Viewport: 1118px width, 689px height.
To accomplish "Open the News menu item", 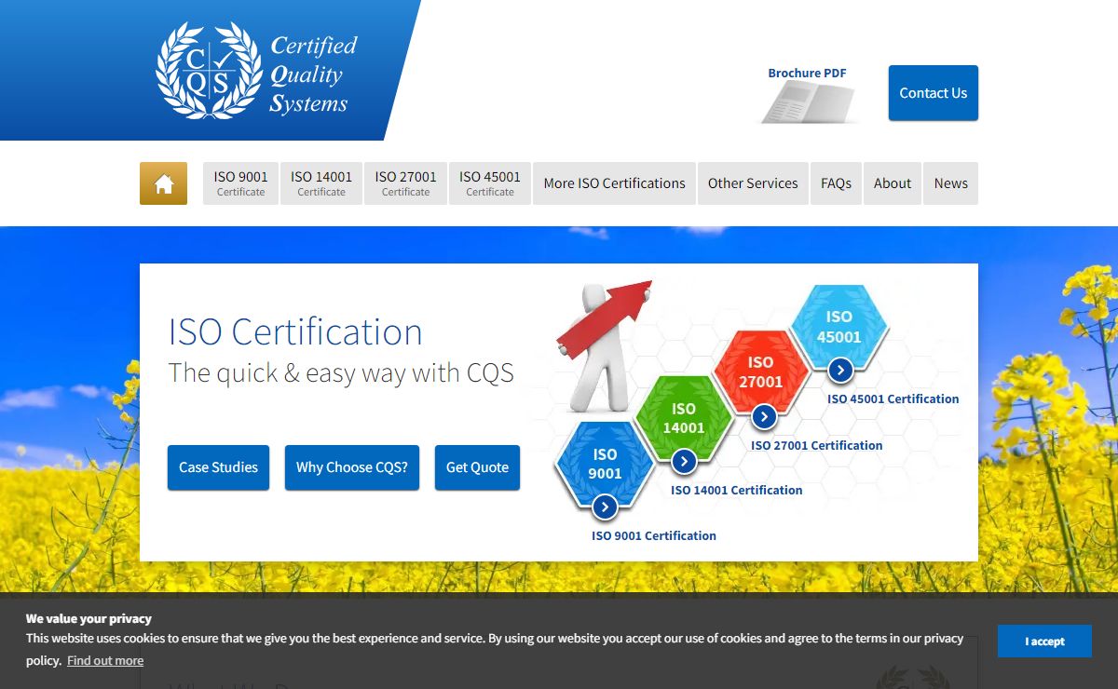I will (951, 183).
